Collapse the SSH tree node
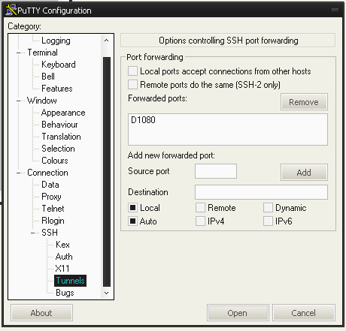The image size is (346, 331). coord(33,233)
